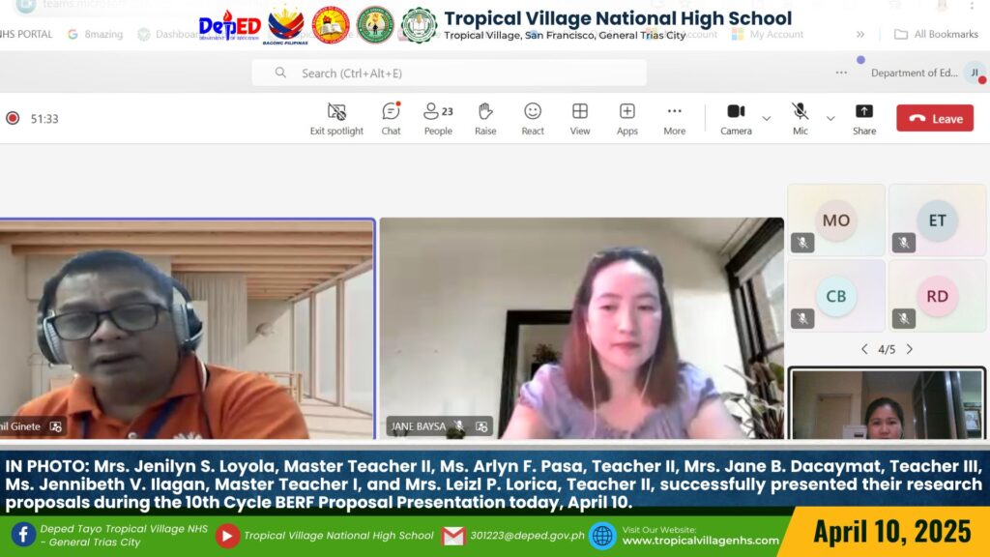Image resolution: width=990 pixels, height=557 pixels.
Task: Open the More actions menu
Action: click(674, 118)
